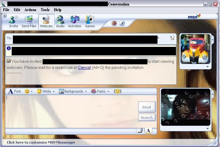This screenshot has height=147, width=220.
Task: Open the Font formatting option
Action: coord(14,91)
